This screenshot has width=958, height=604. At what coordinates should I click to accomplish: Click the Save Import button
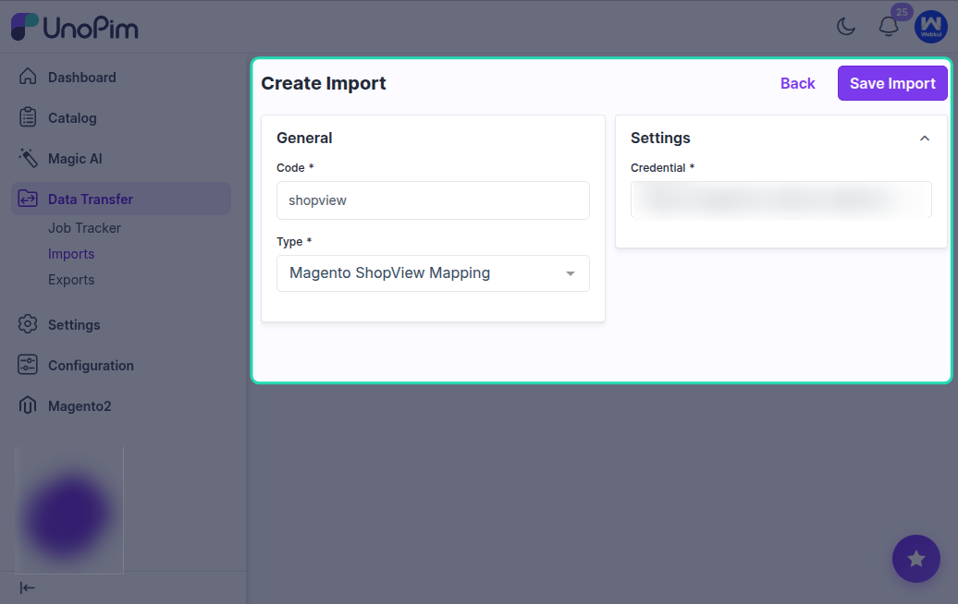coord(892,83)
